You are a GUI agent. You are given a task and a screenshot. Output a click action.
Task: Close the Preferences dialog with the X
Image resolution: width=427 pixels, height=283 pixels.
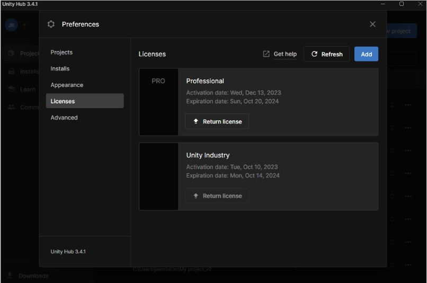tap(372, 24)
